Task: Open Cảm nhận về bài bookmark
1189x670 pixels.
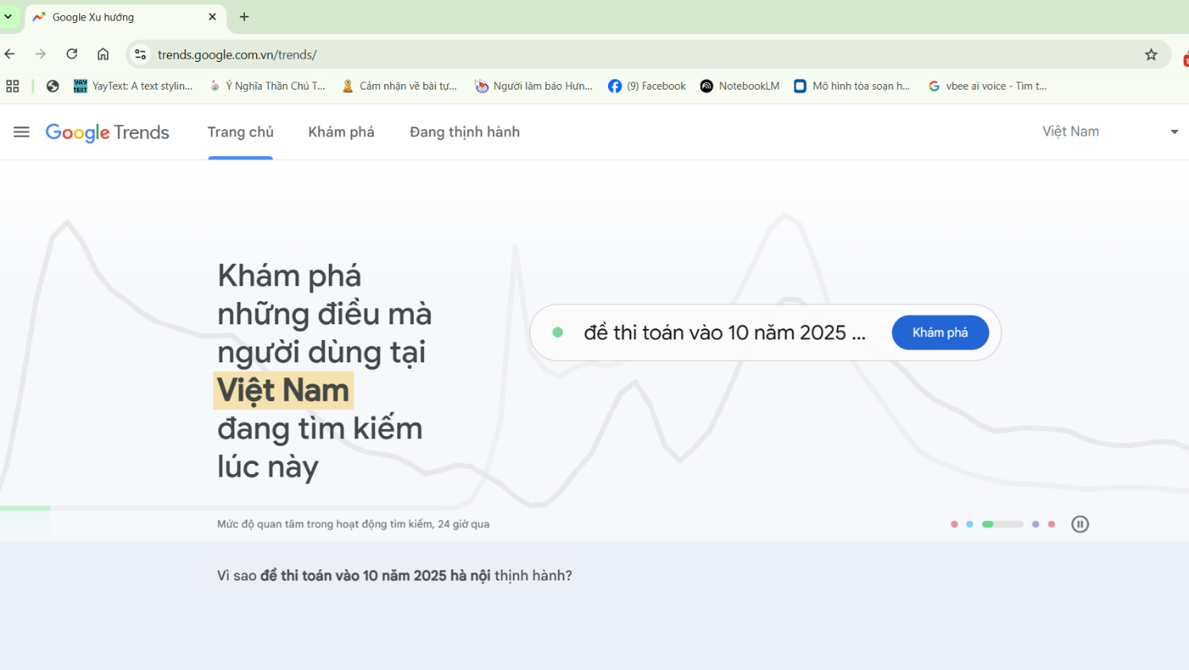Action: [400, 86]
